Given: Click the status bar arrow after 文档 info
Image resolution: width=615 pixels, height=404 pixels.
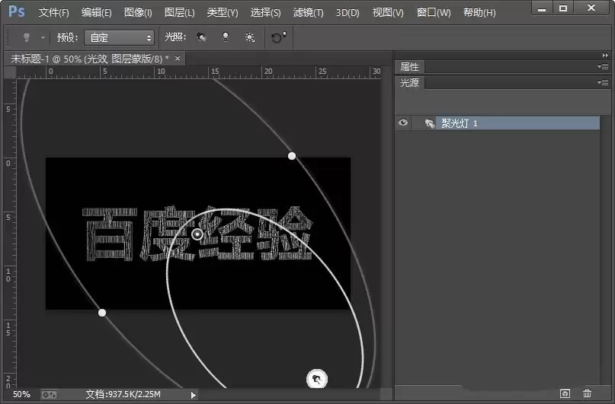Looking at the screenshot, I should coord(193,395).
